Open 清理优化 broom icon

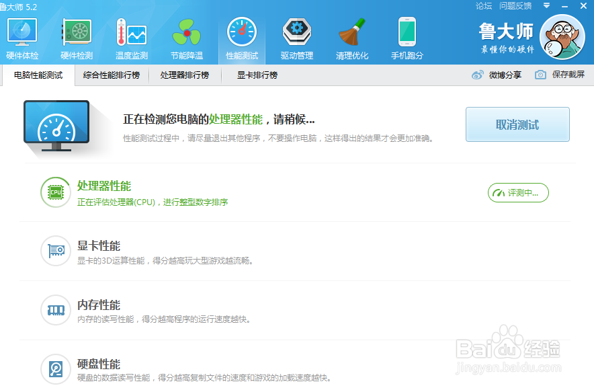coord(352,32)
